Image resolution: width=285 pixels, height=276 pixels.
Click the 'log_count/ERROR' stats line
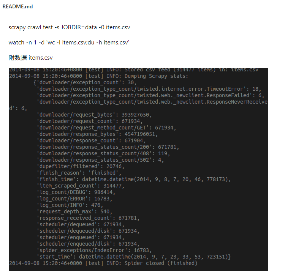pos(74,199)
